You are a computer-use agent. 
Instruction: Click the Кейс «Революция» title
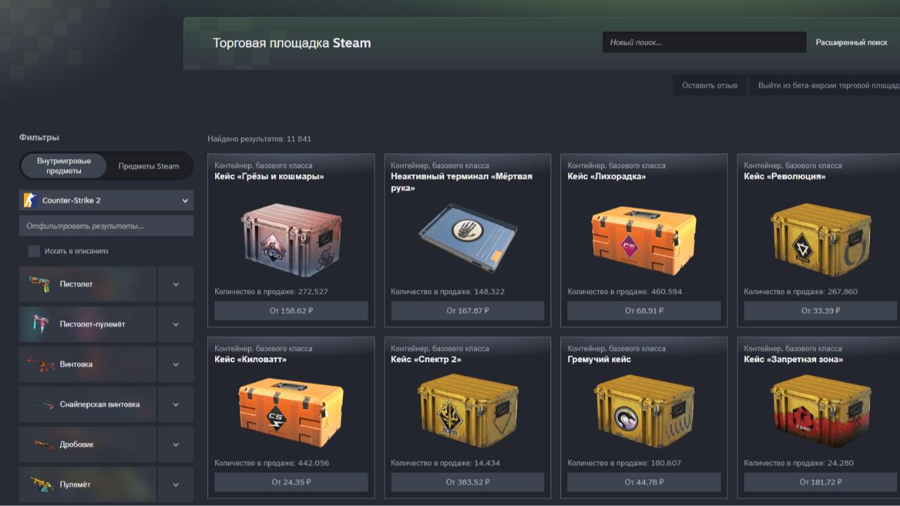785,176
